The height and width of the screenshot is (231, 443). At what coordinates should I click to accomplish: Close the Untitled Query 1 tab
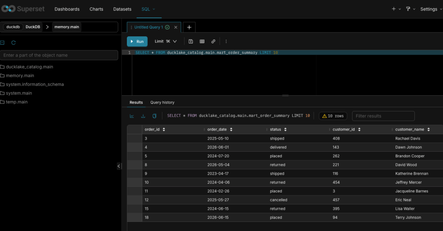(176, 27)
